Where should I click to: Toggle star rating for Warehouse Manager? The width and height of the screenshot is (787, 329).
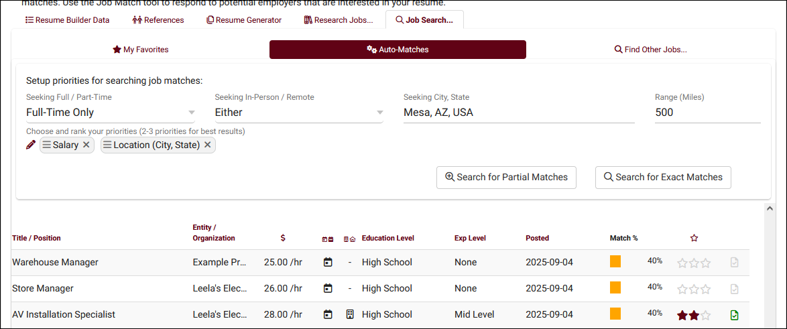(x=694, y=263)
